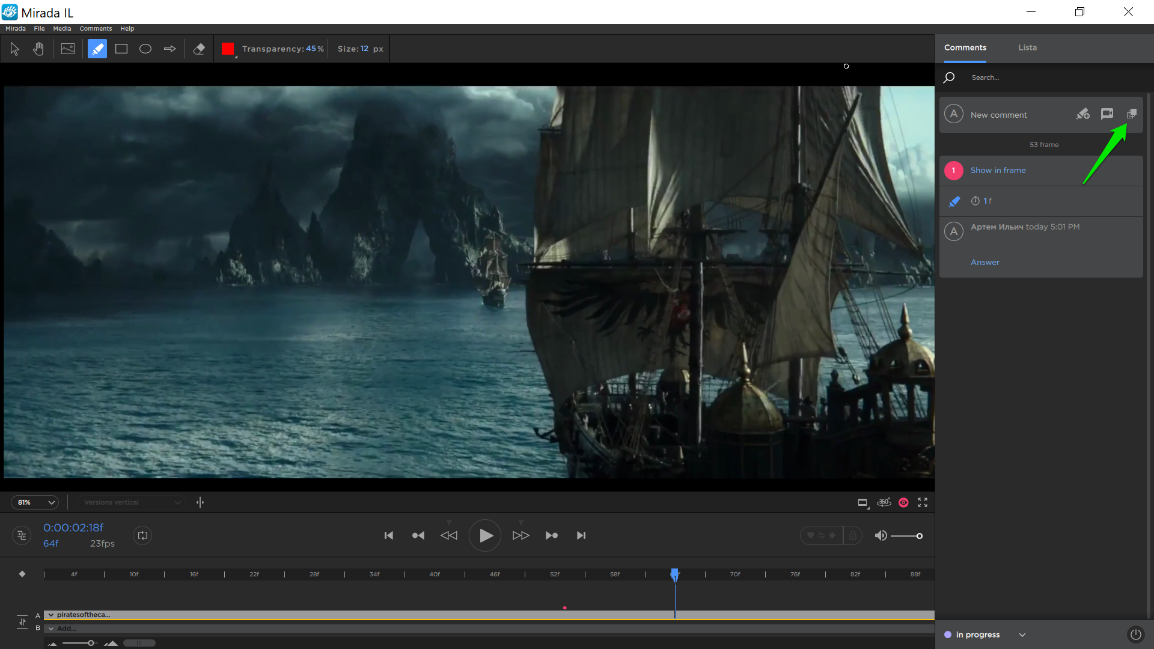Click the zoom in mountain icon
1154x649 pixels.
tap(111, 643)
